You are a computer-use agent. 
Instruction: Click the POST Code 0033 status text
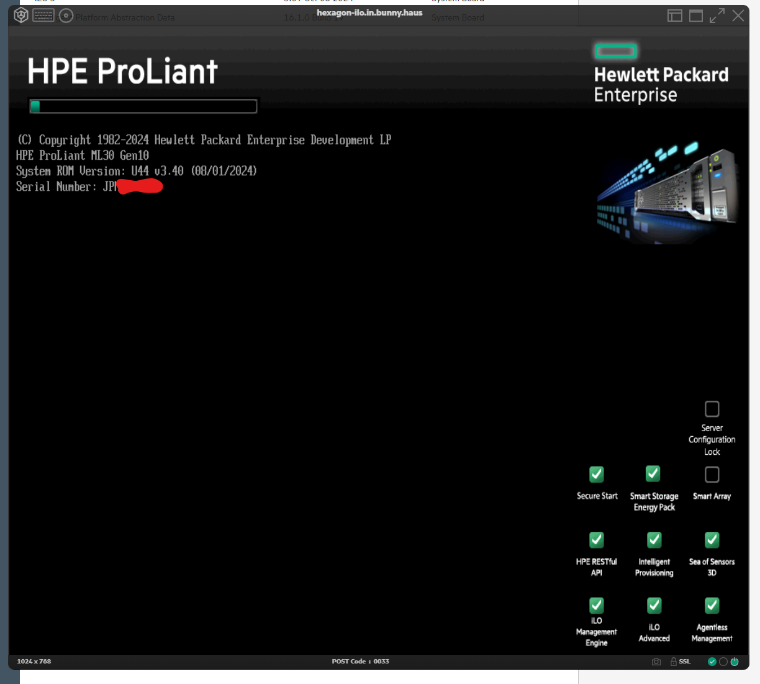360,662
